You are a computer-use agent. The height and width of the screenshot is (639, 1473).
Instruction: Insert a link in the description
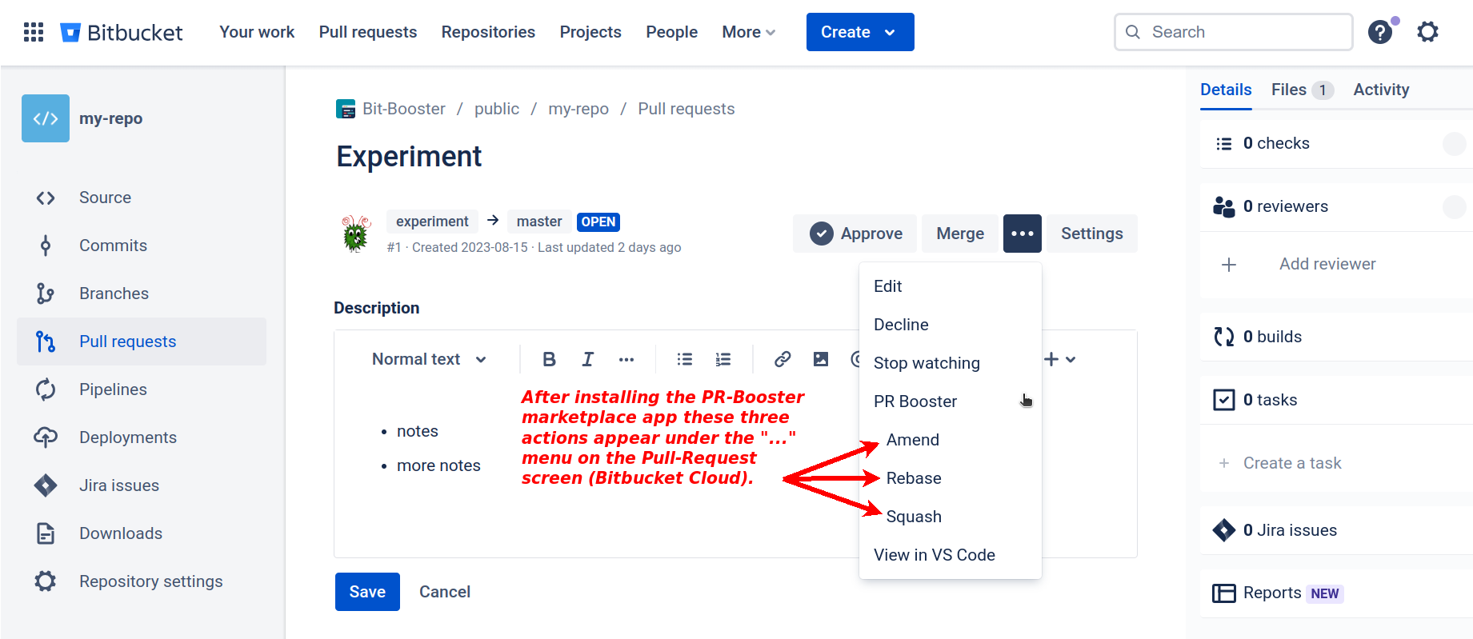coord(783,359)
